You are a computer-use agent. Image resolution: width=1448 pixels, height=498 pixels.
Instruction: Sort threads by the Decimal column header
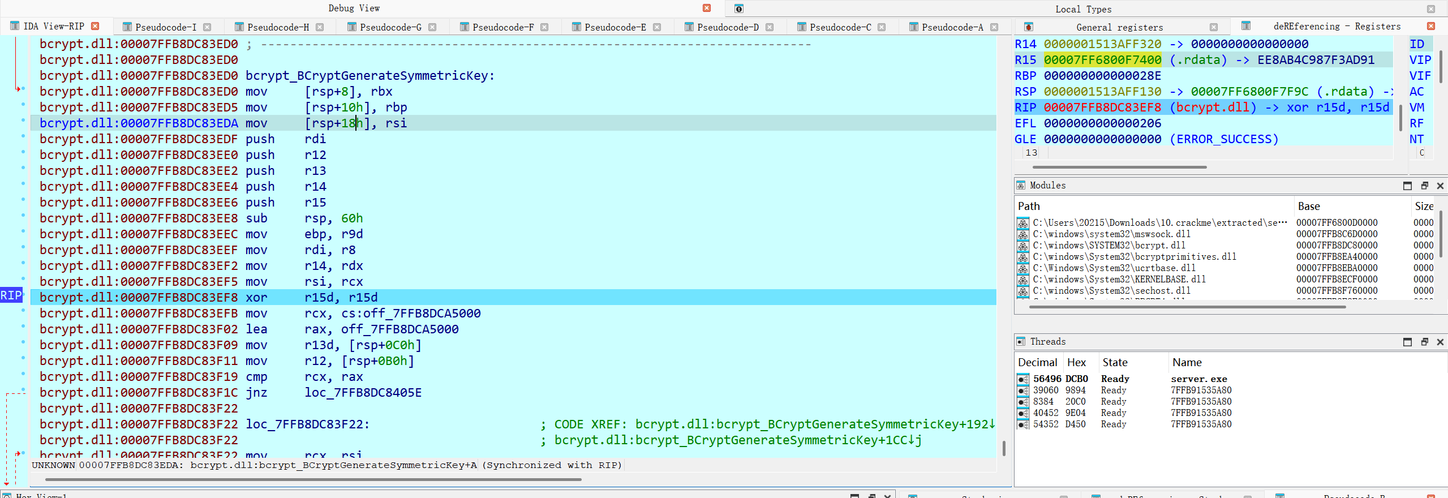click(x=1039, y=363)
